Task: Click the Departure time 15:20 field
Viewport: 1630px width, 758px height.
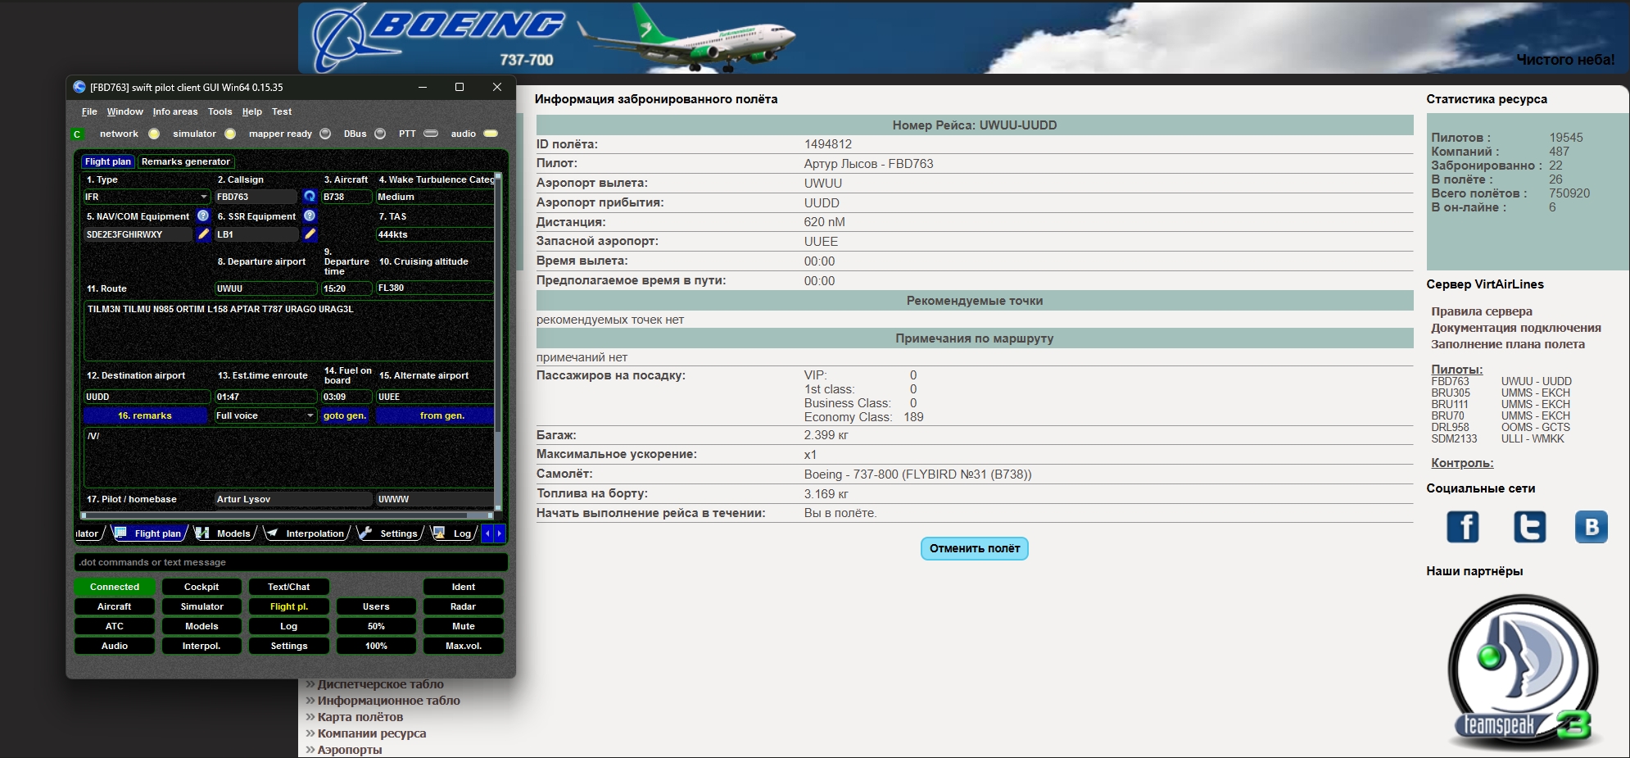Action: 346,288
